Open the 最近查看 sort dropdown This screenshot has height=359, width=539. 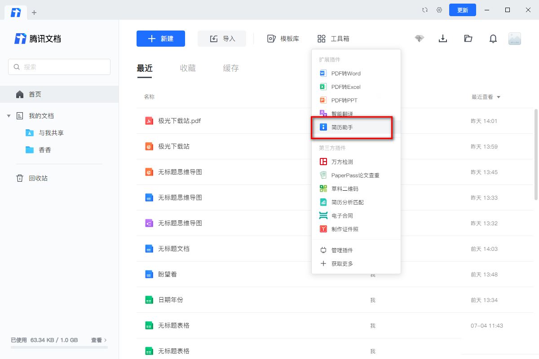486,97
